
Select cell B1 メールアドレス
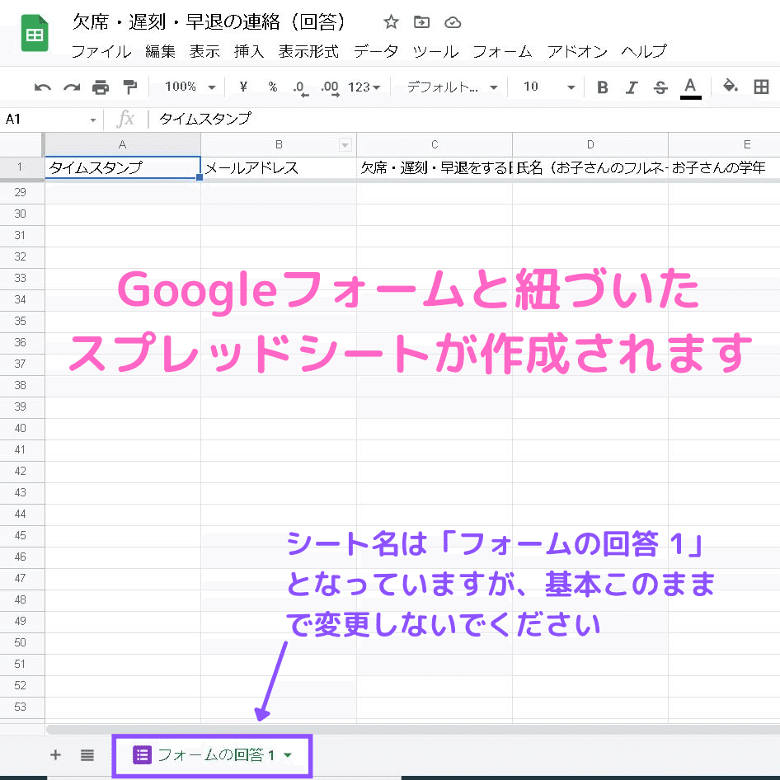click(279, 167)
